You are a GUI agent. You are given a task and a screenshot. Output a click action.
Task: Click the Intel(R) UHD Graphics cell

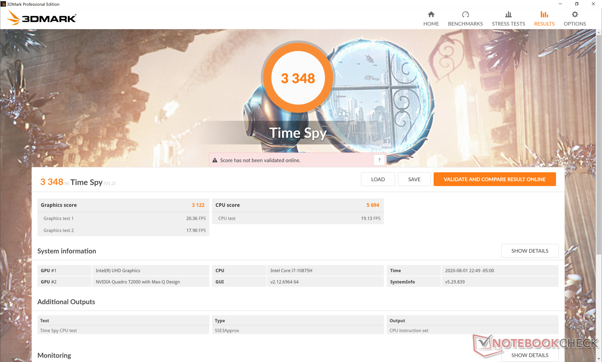pyautogui.click(x=151, y=270)
